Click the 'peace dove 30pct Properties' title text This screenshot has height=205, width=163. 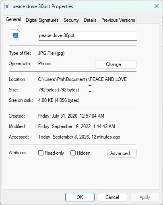point(43,6)
